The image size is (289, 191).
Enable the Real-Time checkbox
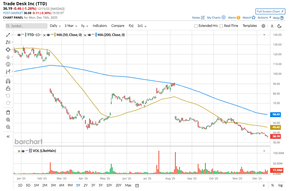221,26
